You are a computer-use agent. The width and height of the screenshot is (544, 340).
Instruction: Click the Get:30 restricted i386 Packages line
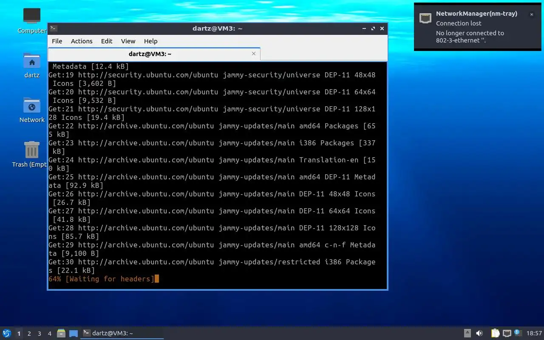(x=212, y=266)
